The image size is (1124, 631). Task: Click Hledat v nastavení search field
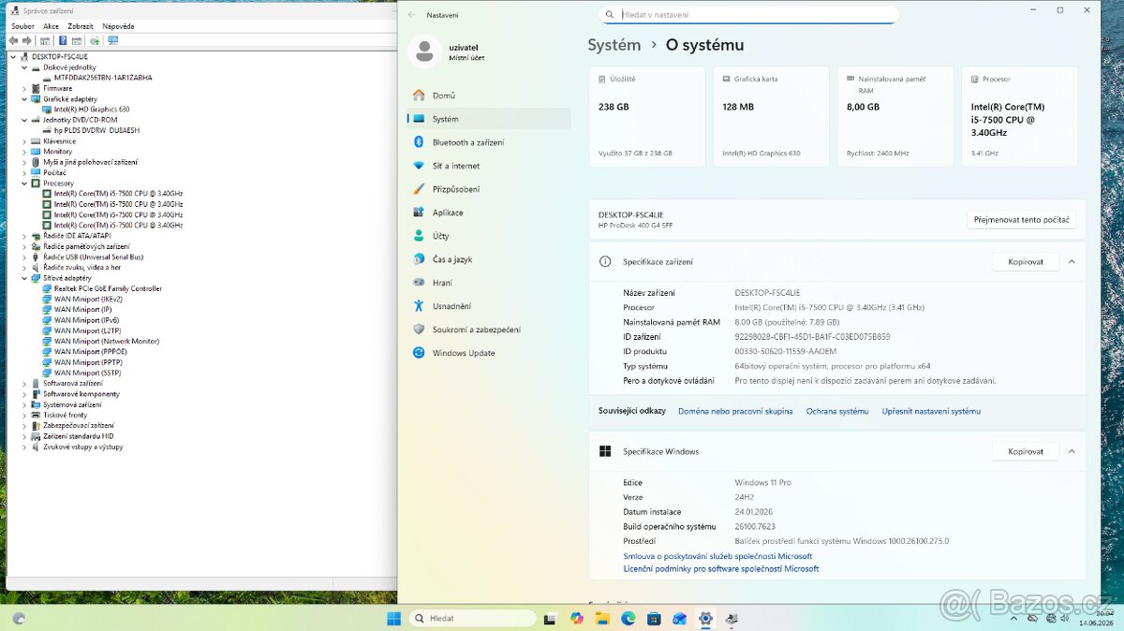[x=748, y=15]
